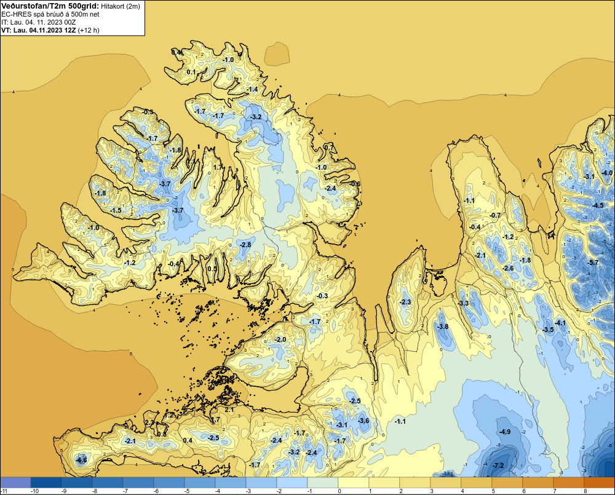
Task: Click the '0' legend scale label
Action: (339, 491)
